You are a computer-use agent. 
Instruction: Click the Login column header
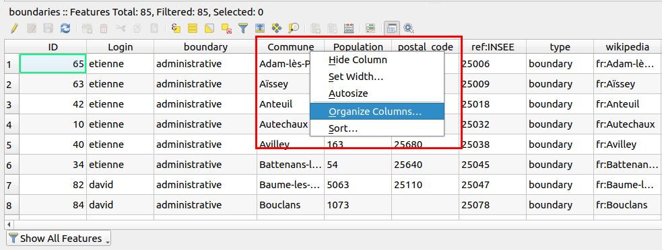121,47
